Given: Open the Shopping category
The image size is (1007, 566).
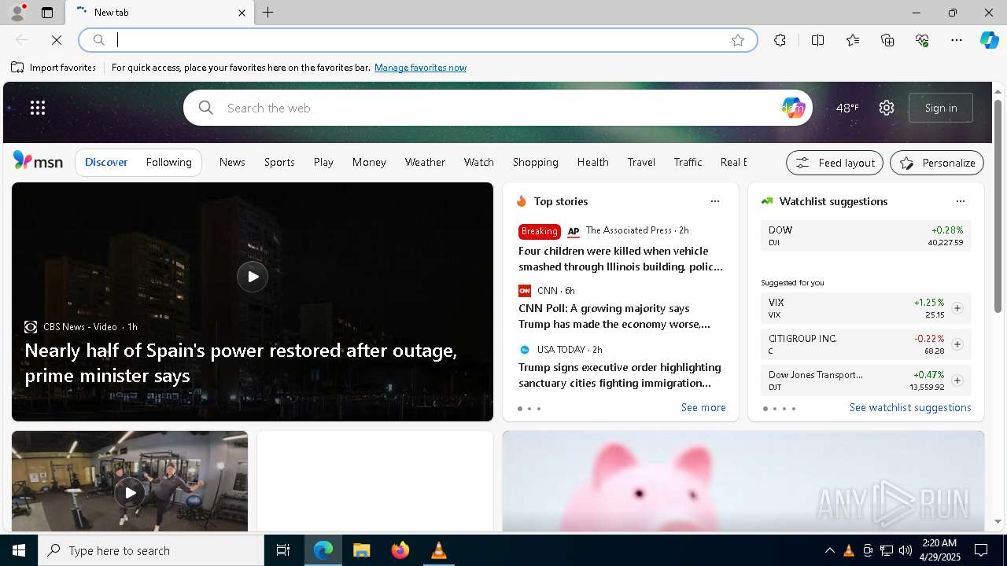Looking at the screenshot, I should coord(536,162).
